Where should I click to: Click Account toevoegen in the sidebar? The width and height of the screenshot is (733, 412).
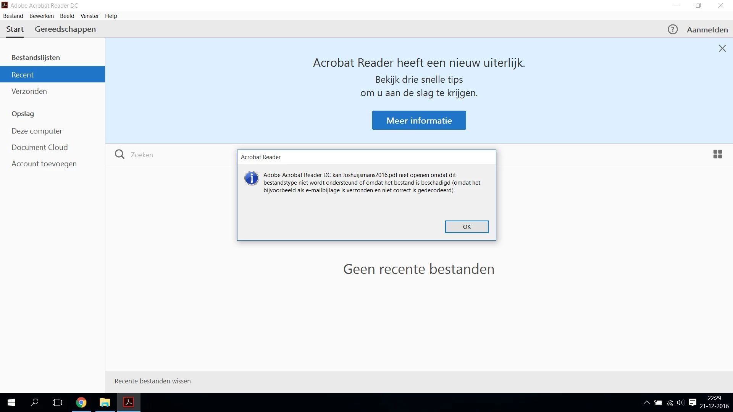pyautogui.click(x=44, y=164)
